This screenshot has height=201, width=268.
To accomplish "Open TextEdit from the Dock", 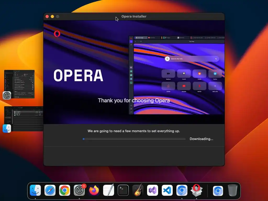I will (109, 190).
